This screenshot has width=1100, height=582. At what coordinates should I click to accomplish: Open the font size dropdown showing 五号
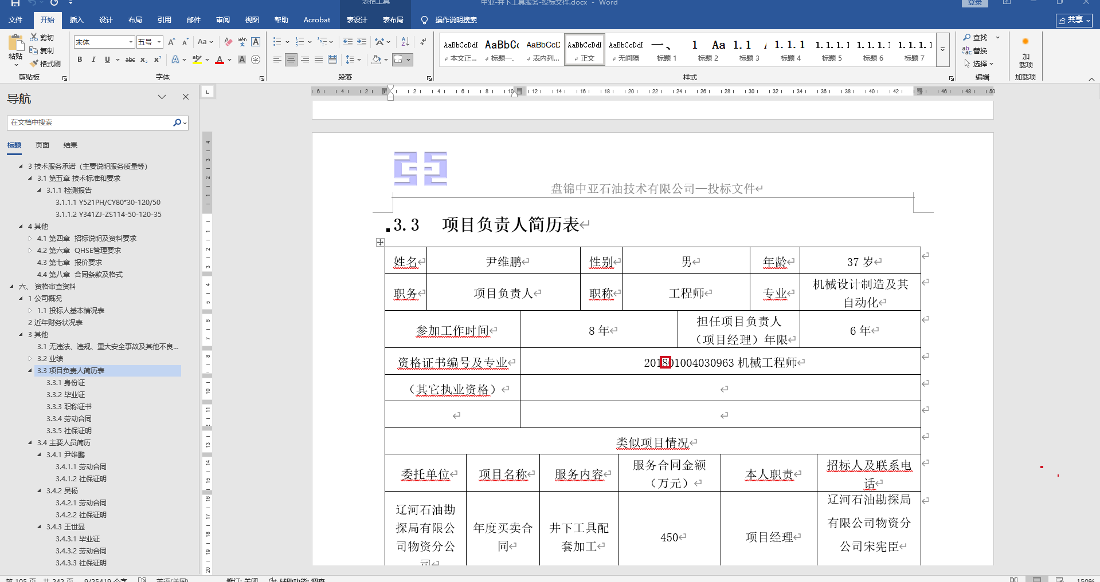coord(159,42)
